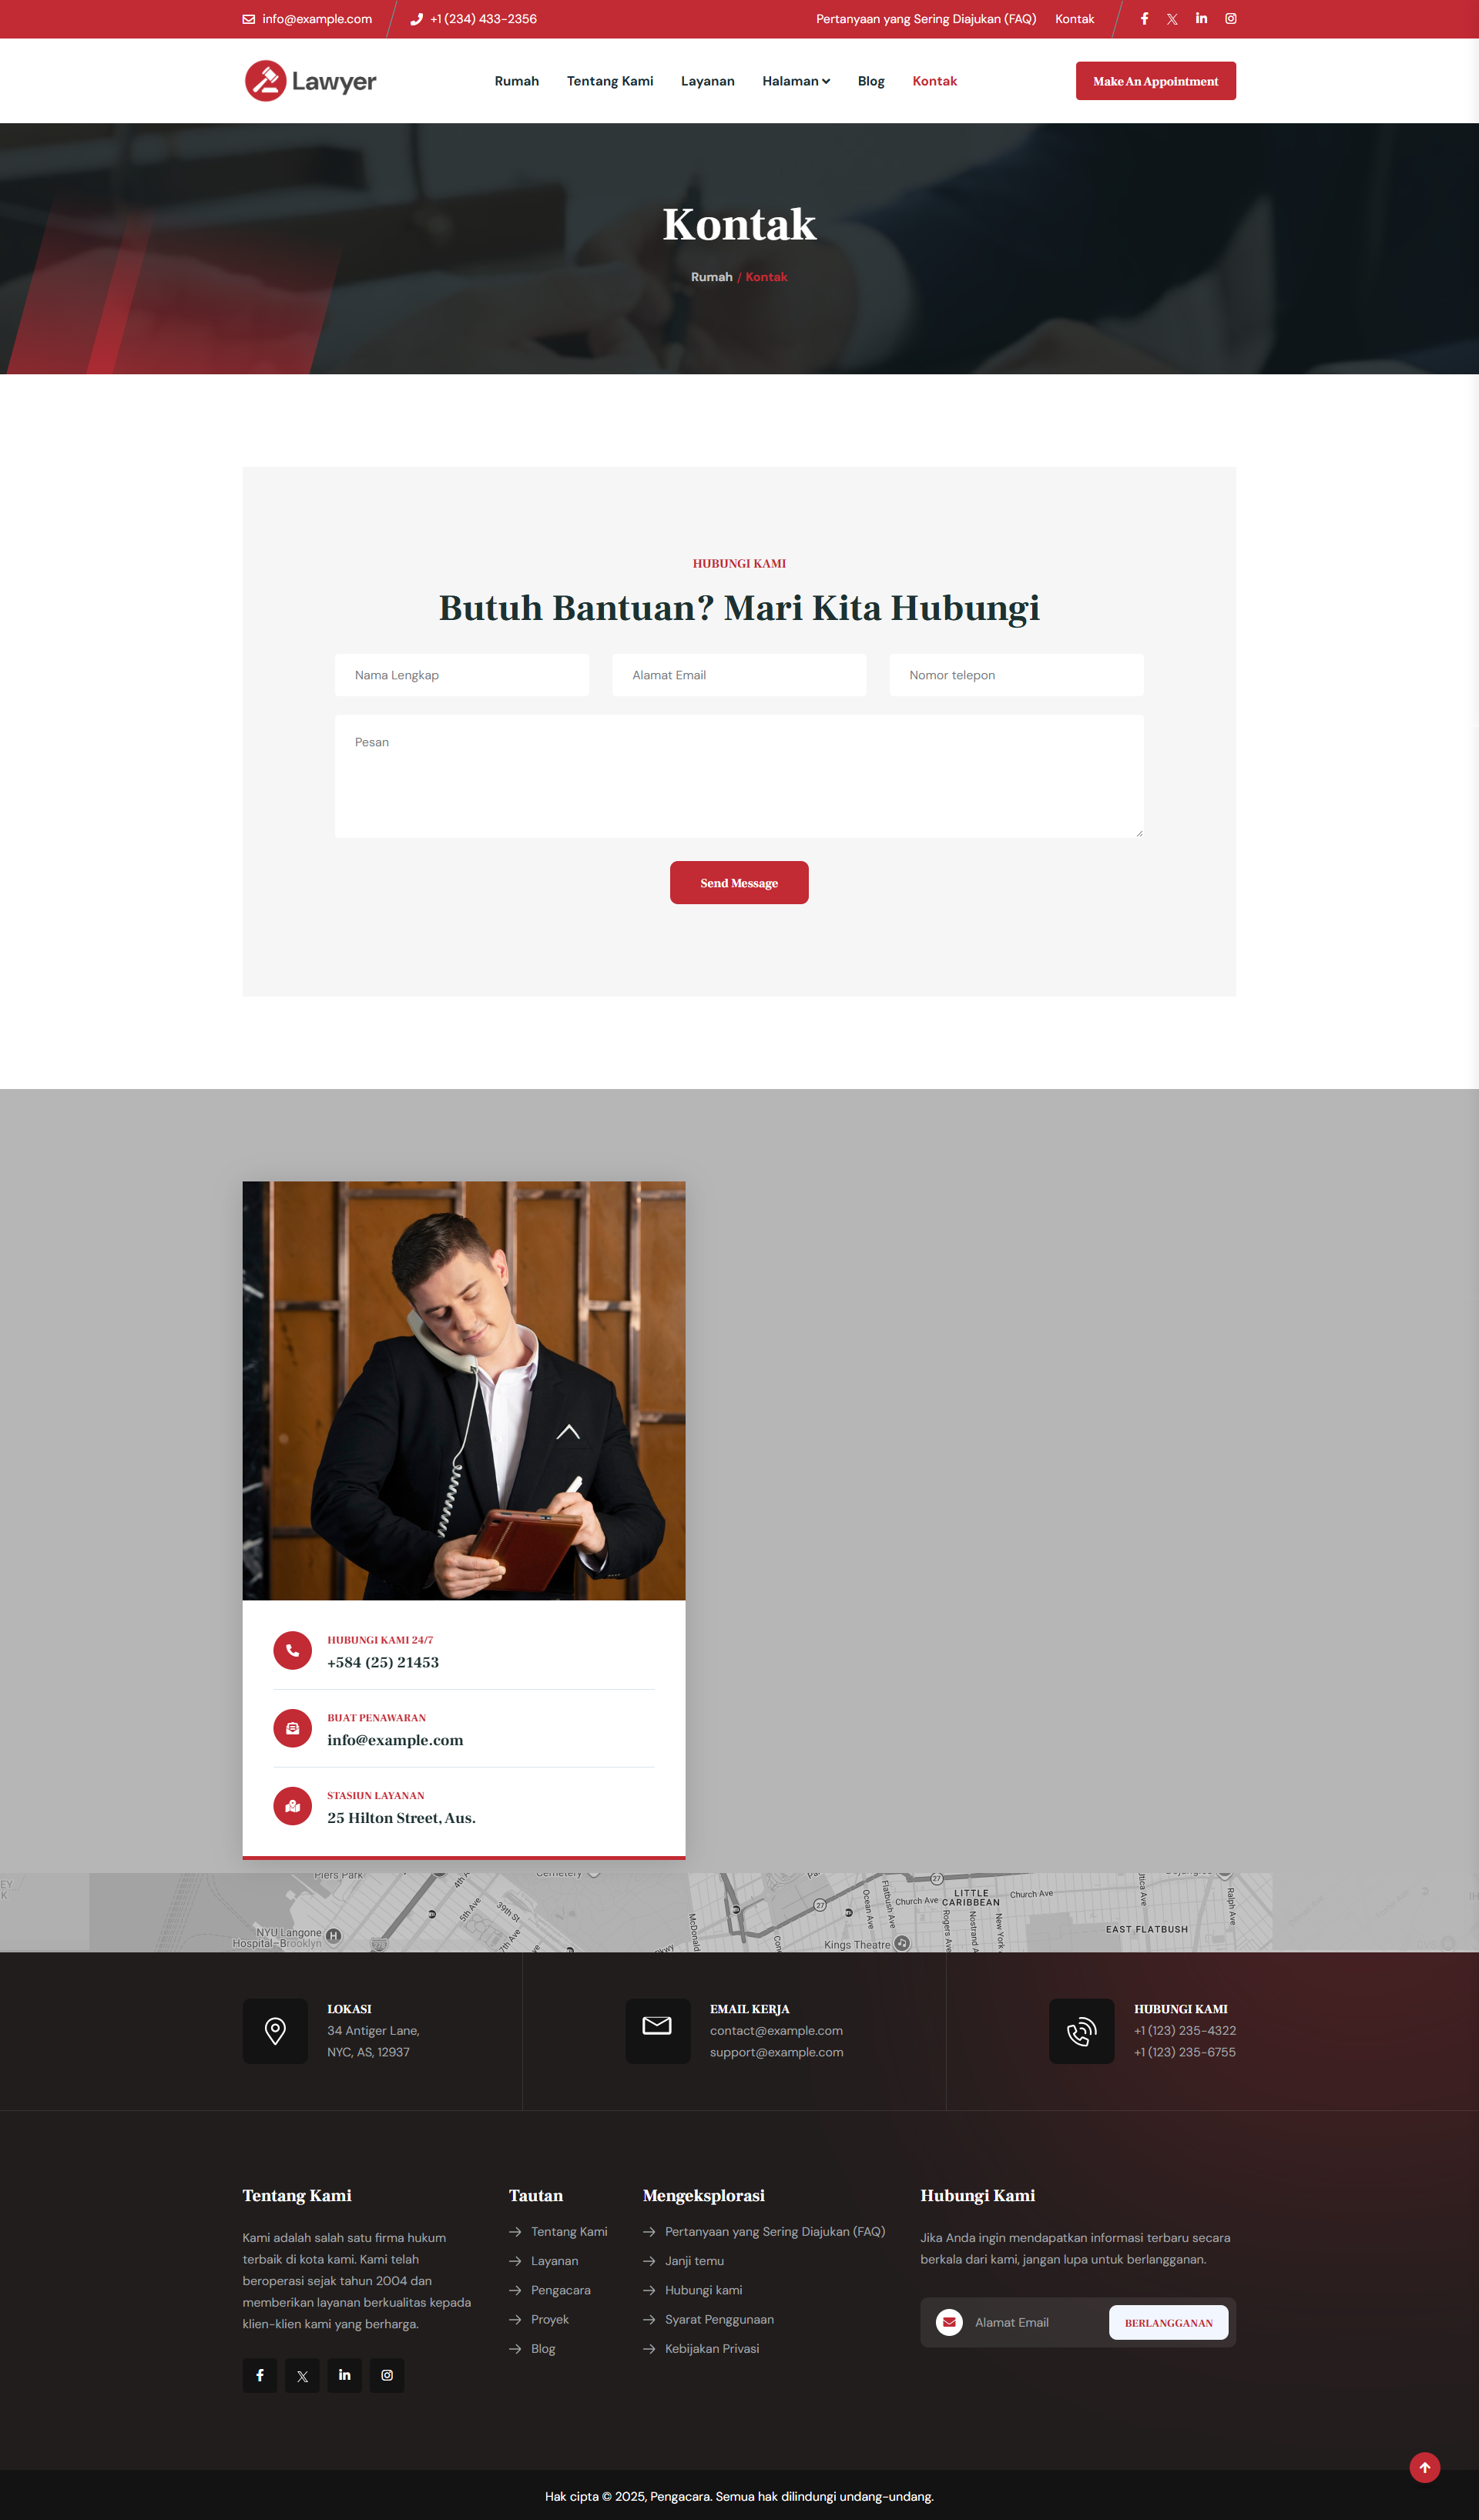The width and height of the screenshot is (1479, 2520).
Task: Open the Instagram icon in top bar
Action: pos(1231,19)
